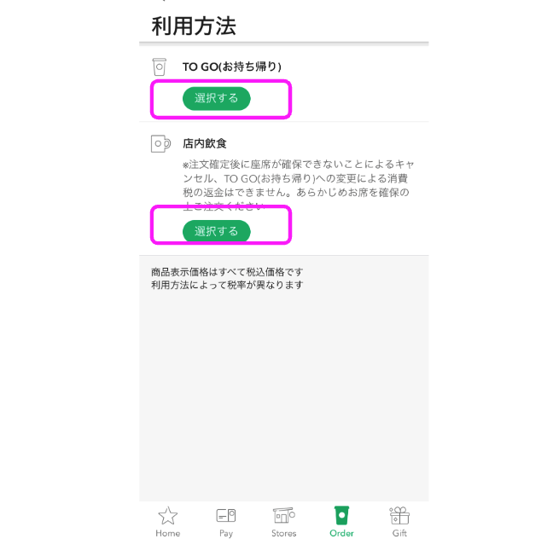This screenshot has height=556, width=553.
Task: Switch to the Home tab label
Action: point(167,533)
